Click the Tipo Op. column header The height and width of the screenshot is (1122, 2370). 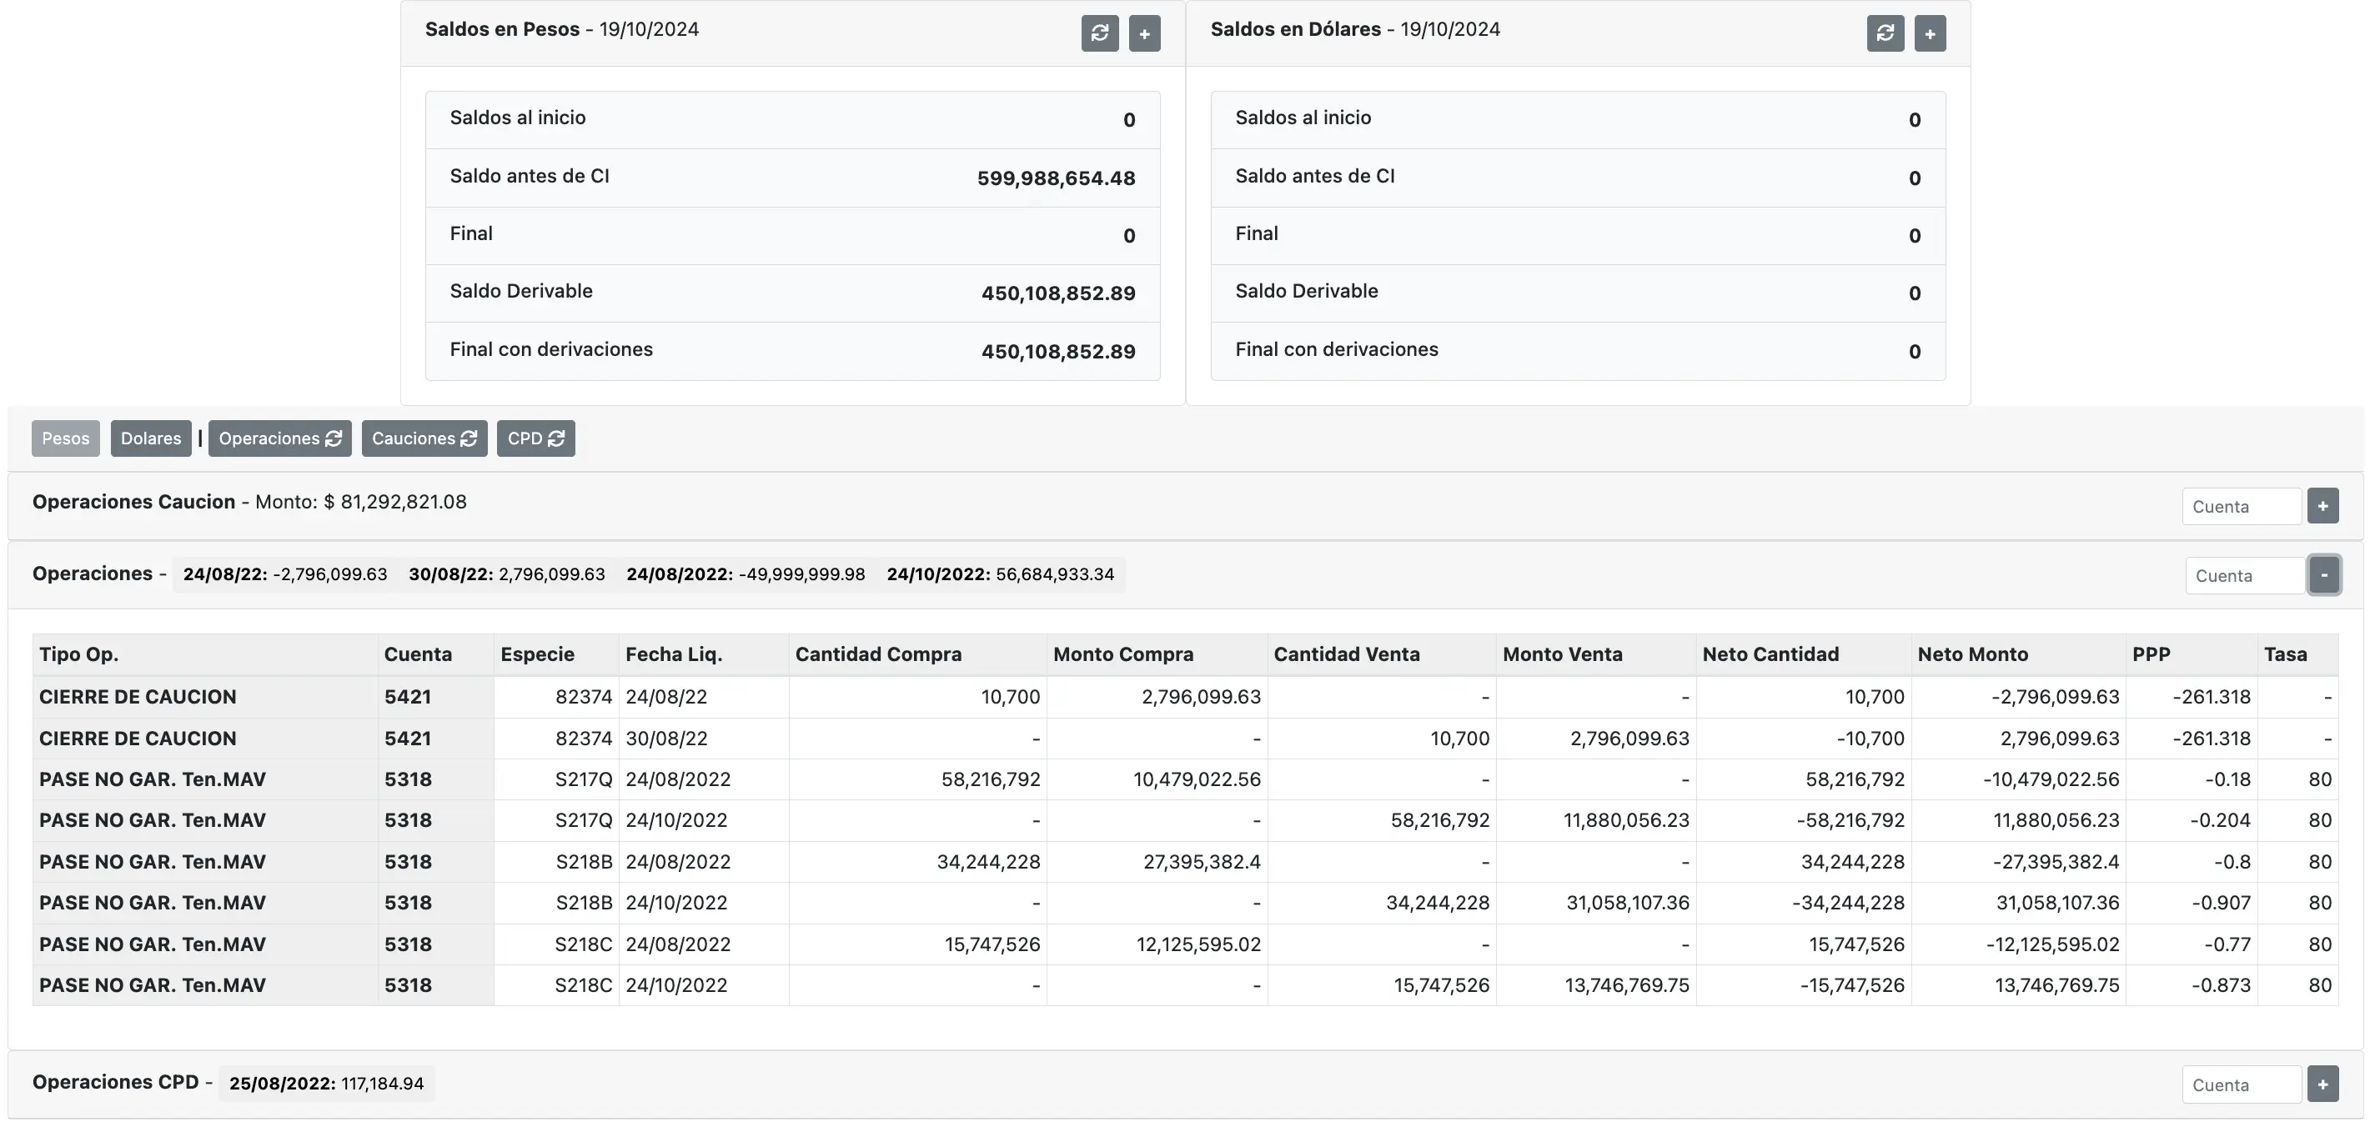point(79,654)
